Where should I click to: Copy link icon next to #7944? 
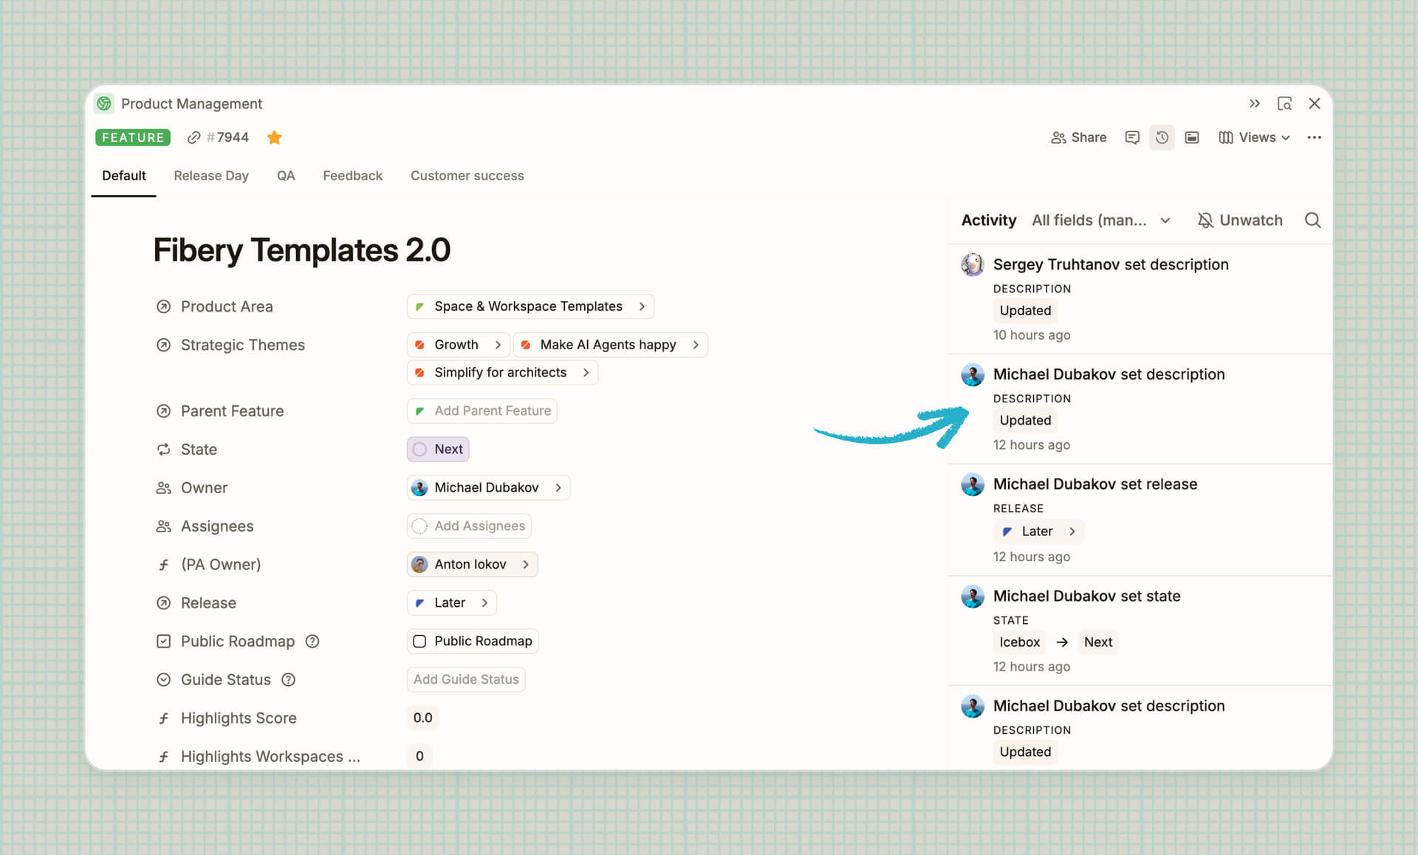pos(193,137)
